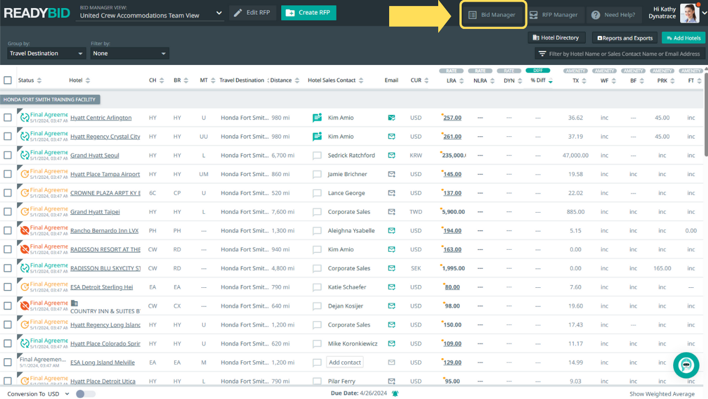Check the Hyatt Place Tampa Airport checkbox
This screenshot has height=399, width=708.
click(8, 174)
